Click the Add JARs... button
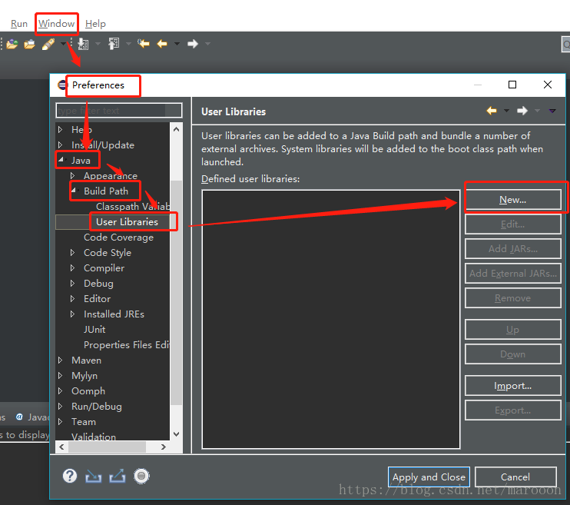This screenshot has height=505, width=570. tap(512, 249)
